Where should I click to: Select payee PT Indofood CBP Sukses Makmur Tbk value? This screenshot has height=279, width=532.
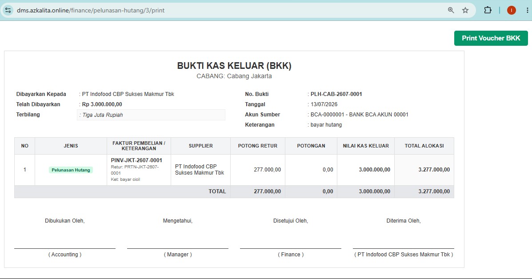[128, 94]
